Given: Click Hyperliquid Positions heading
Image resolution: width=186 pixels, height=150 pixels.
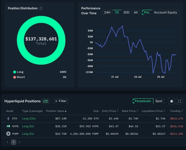Looking at the screenshot, I should (x=22, y=101).
